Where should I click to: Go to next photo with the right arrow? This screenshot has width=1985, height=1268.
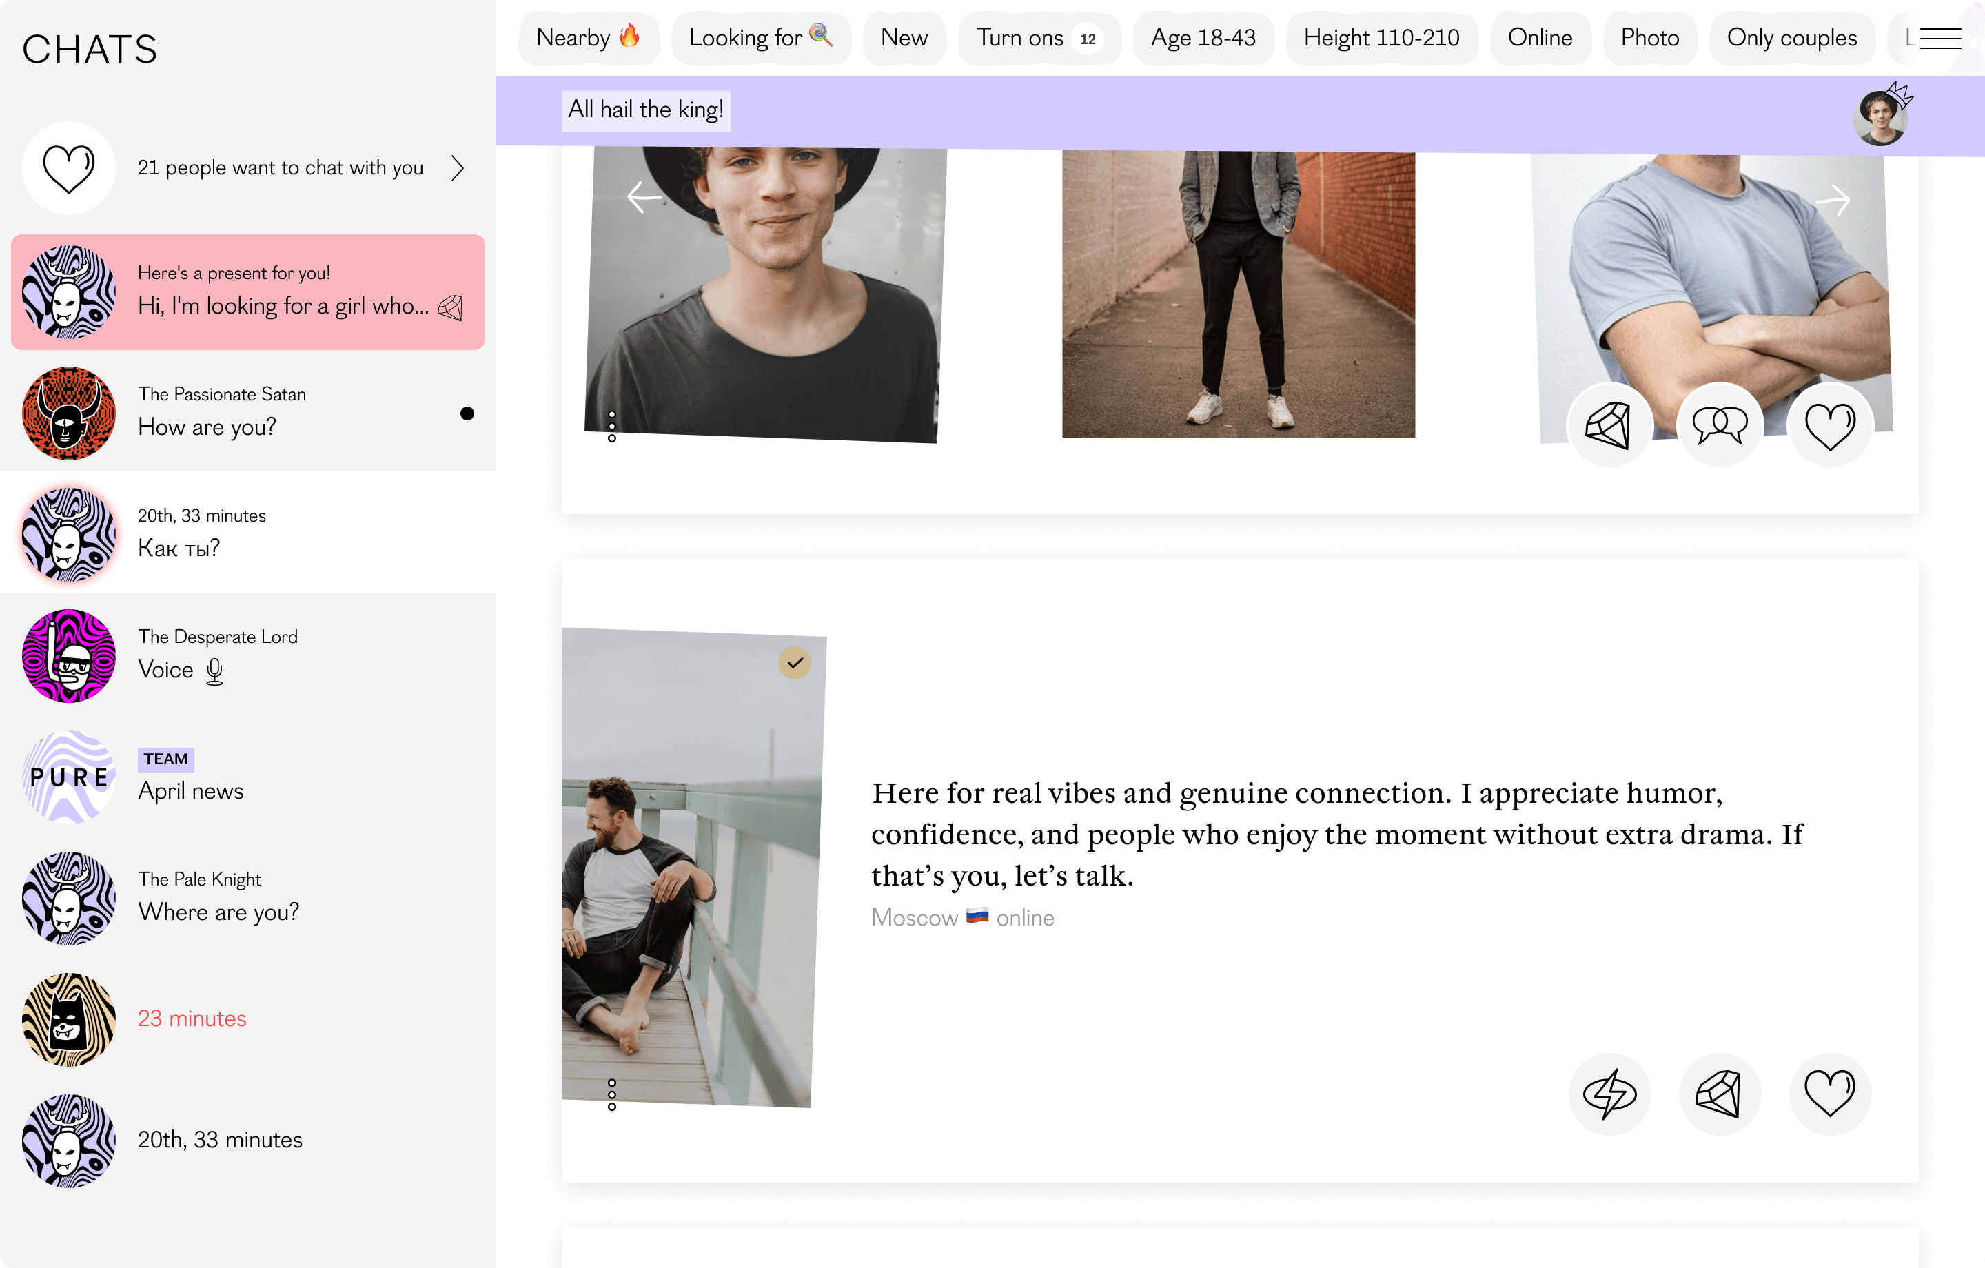pyautogui.click(x=1833, y=200)
